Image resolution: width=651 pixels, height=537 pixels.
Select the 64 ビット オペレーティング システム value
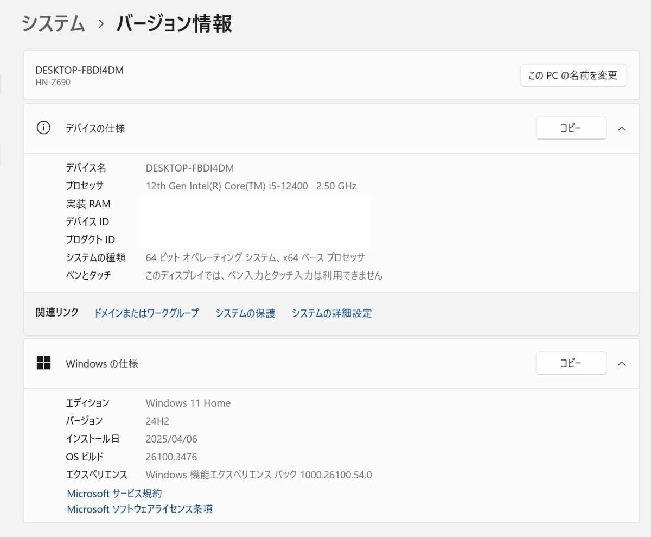point(255,257)
